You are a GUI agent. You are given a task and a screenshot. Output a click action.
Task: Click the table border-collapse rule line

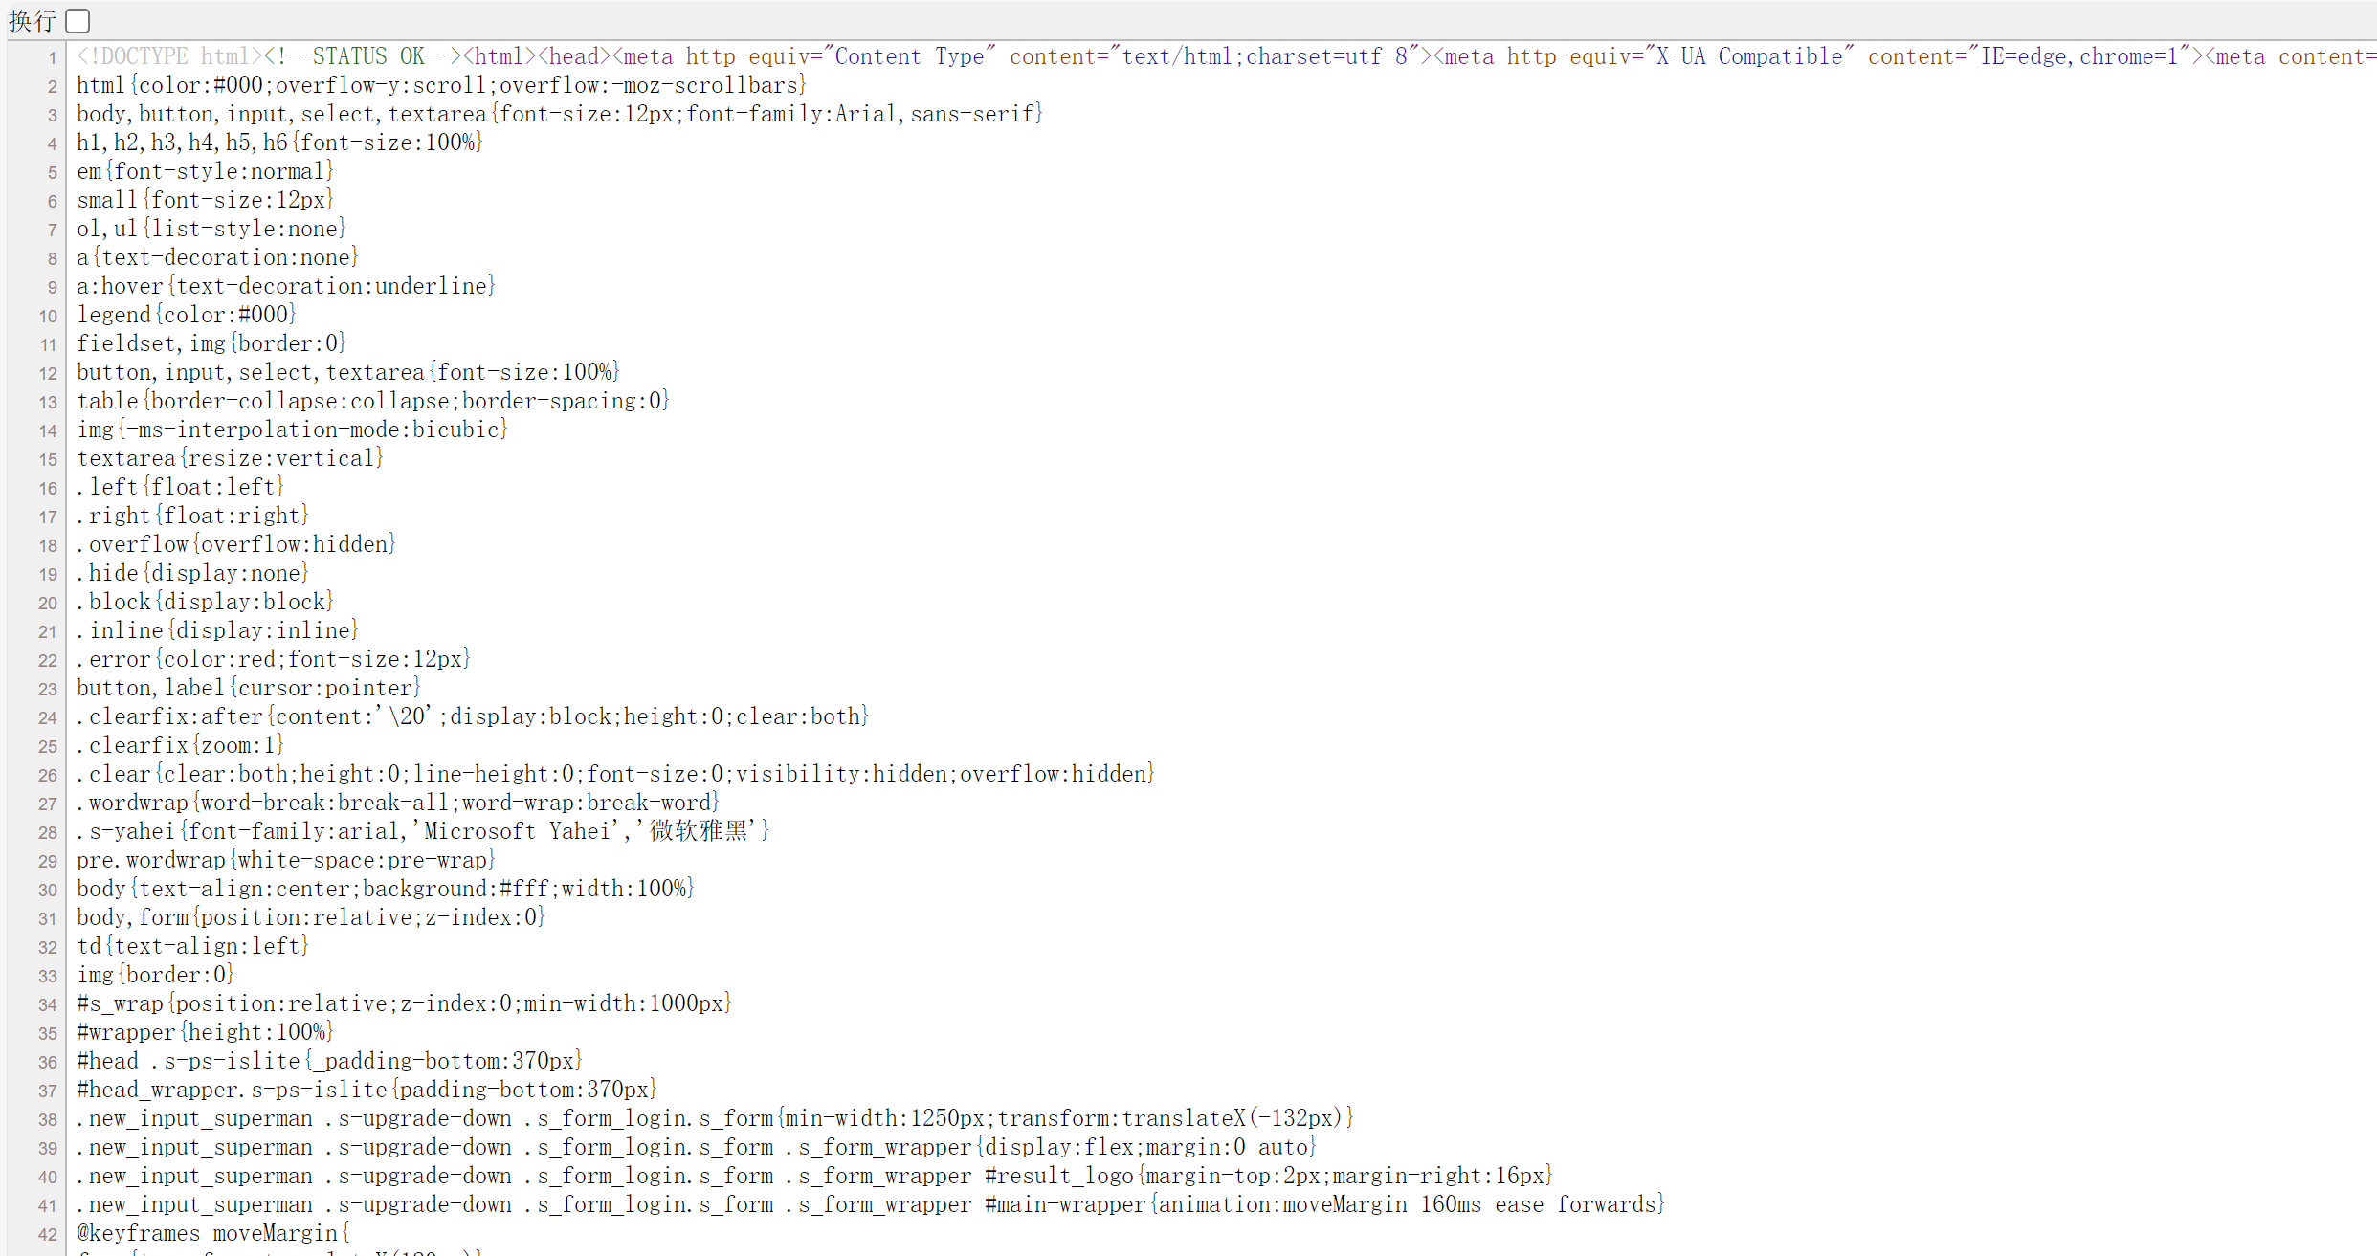tap(373, 402)
